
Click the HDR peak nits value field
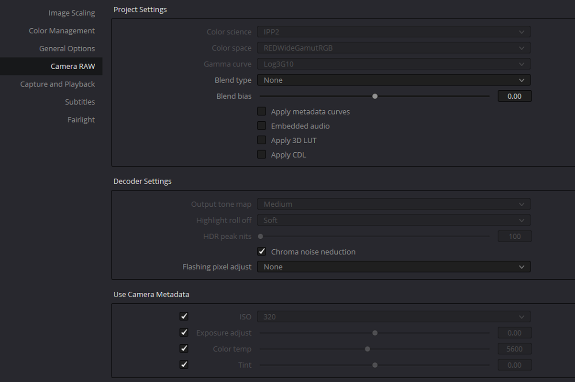(x=515, y=236)
